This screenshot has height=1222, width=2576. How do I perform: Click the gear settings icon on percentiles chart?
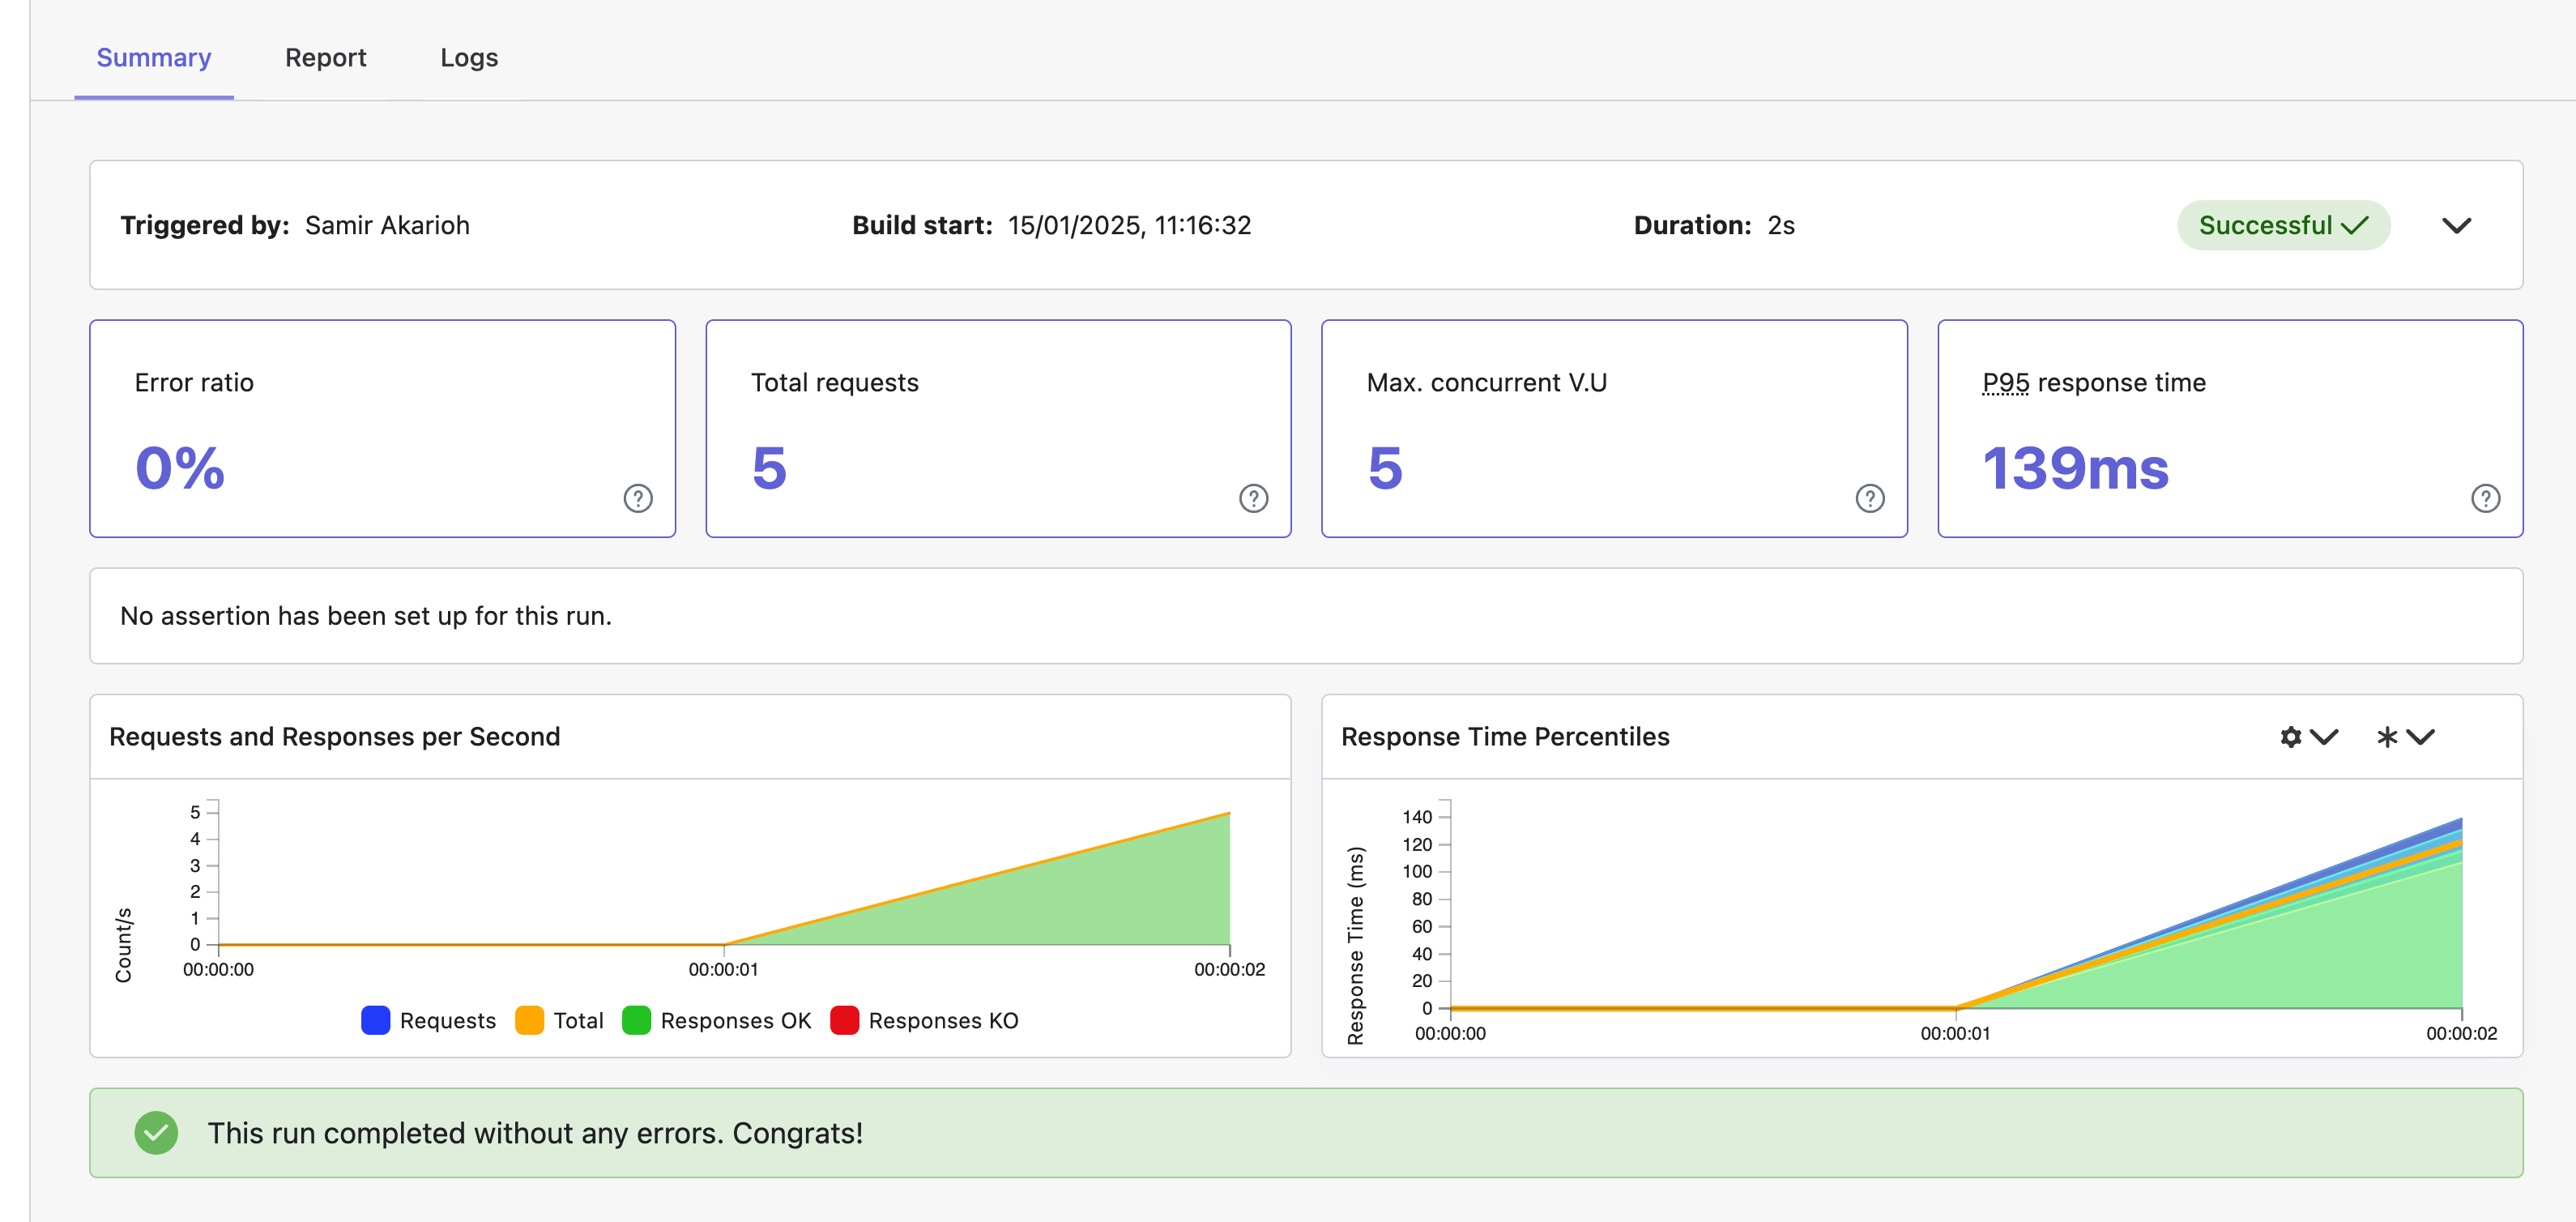point(2291,737)
